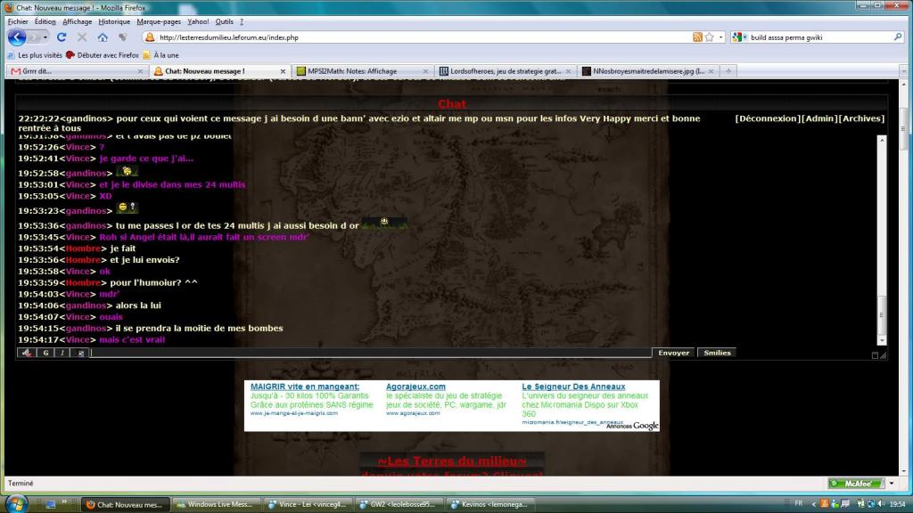
Task: Open the list-all-tabs dropdown
Action: (x=904, y=71)
